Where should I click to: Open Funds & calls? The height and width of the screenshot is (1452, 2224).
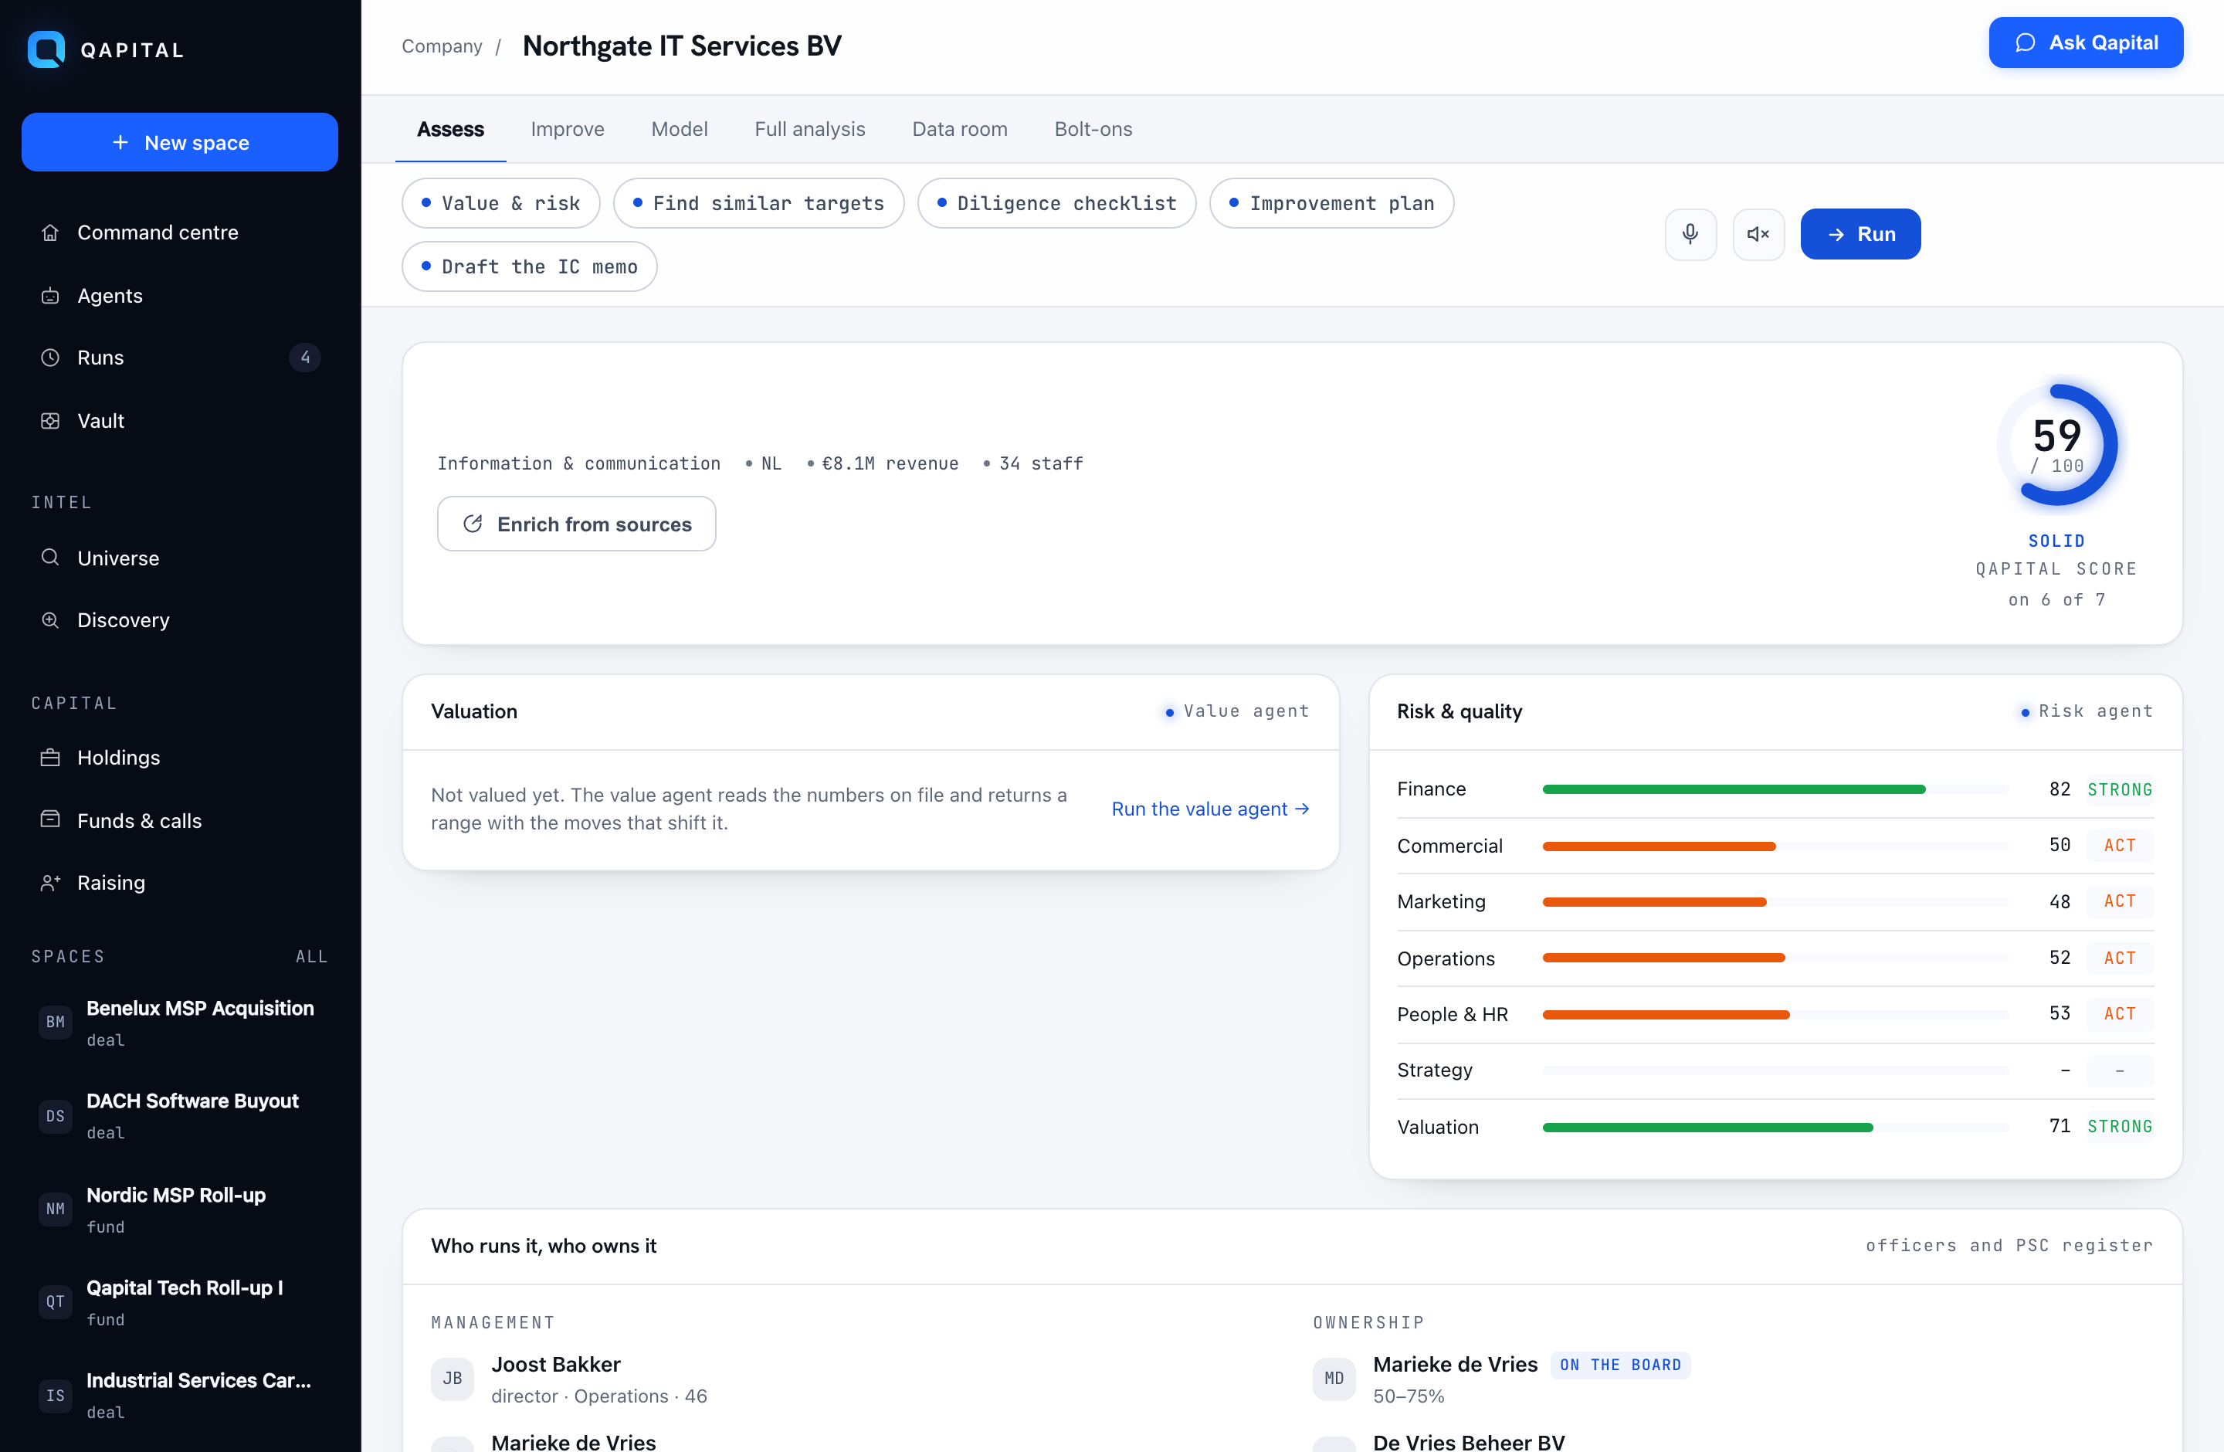(179, 820)
